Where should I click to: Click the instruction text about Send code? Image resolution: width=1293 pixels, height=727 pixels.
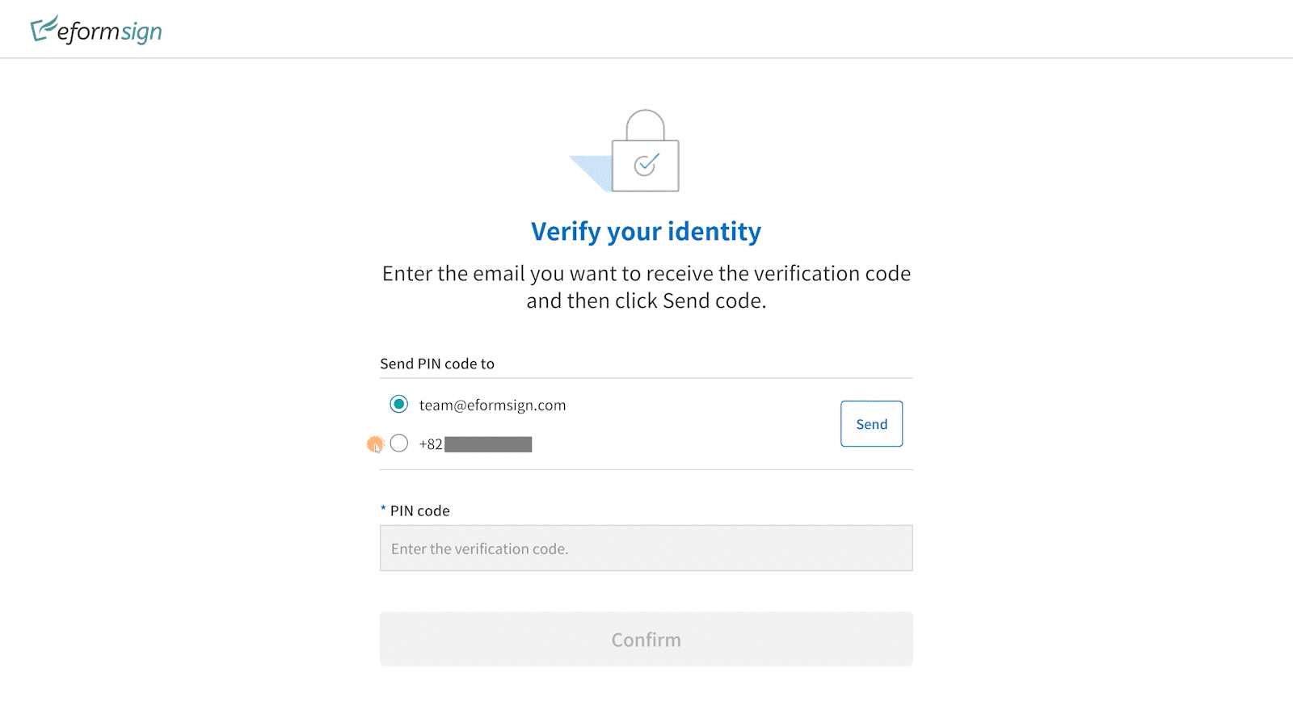click(x=646, y=287)
